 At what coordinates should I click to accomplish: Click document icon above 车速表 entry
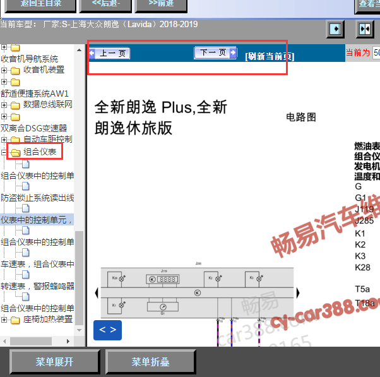(25, 252)
